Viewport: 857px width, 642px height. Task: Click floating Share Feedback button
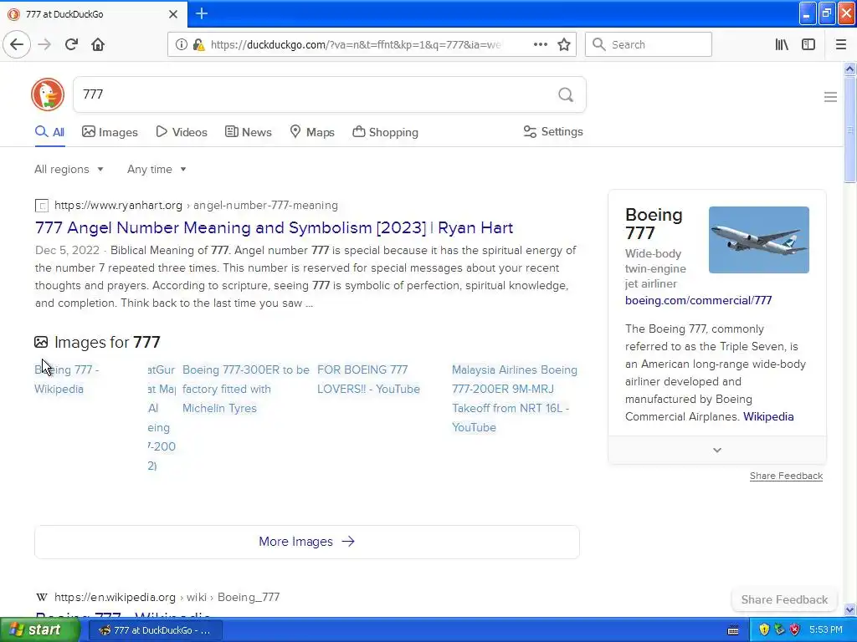784,599
